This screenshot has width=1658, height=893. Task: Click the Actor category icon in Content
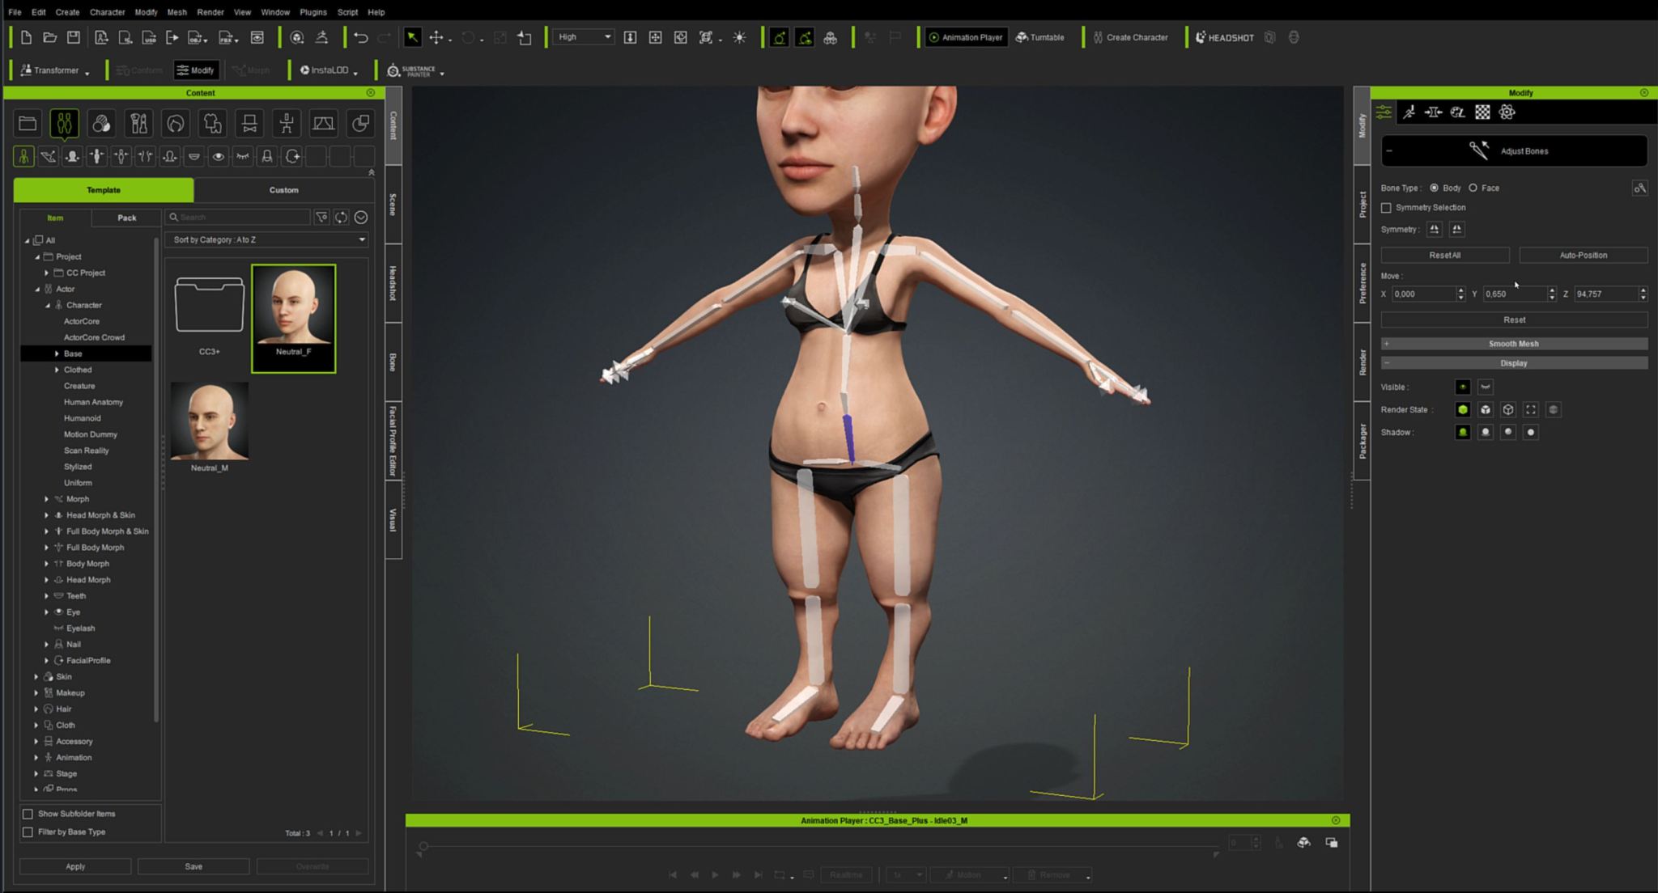pyautogui.click(x=64, y=124)
